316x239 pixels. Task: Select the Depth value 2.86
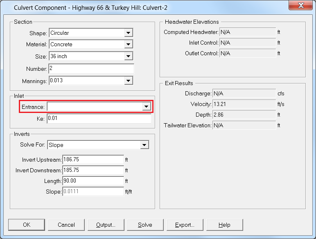(244, 115)
